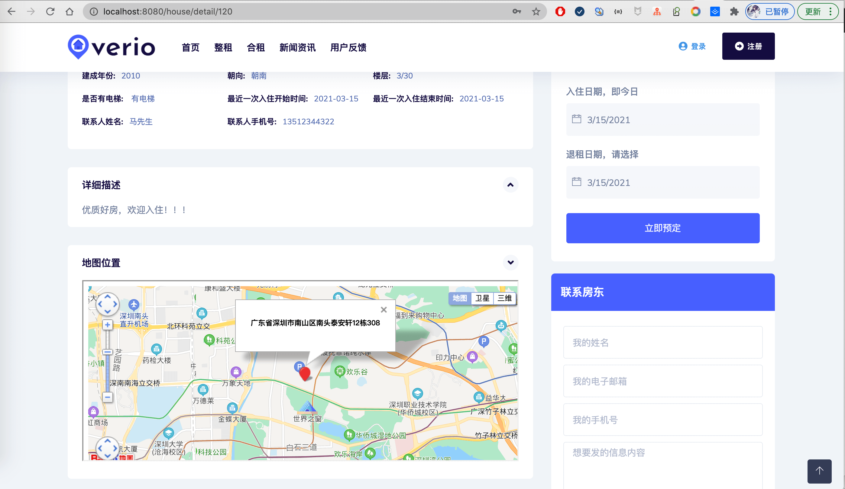The image size is (845, 489).
Task: Select the 地图 map view mode
Action: point(459,298)
